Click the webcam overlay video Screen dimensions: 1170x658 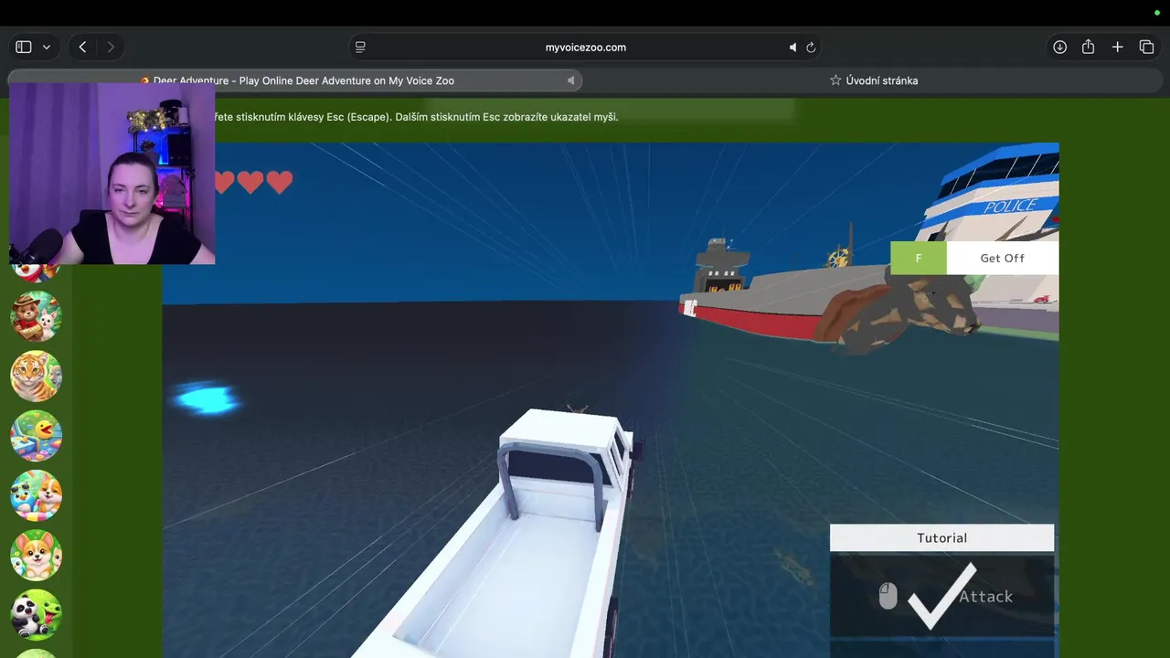tap(112, 174)
